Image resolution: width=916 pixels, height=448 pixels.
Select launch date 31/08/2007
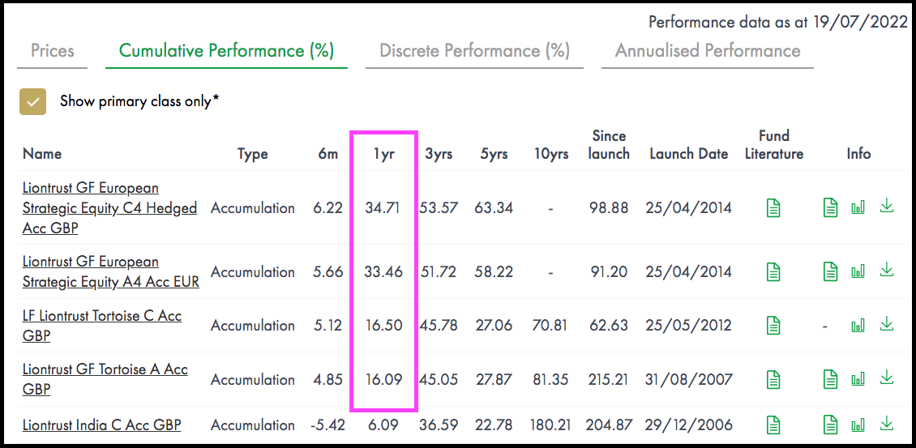click(x=689, y=379)
